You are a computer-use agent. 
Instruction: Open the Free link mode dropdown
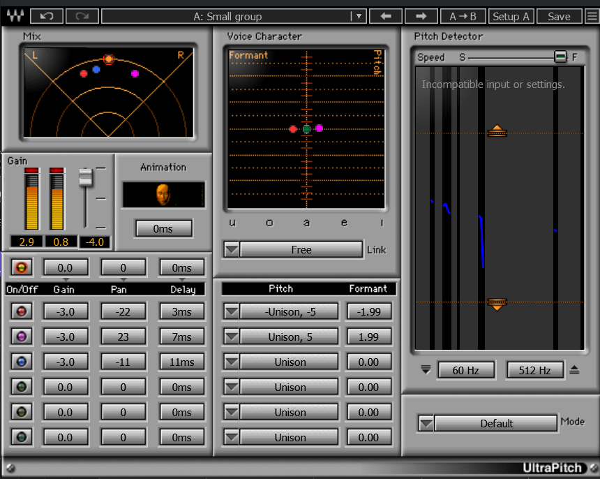pos(232,250)
